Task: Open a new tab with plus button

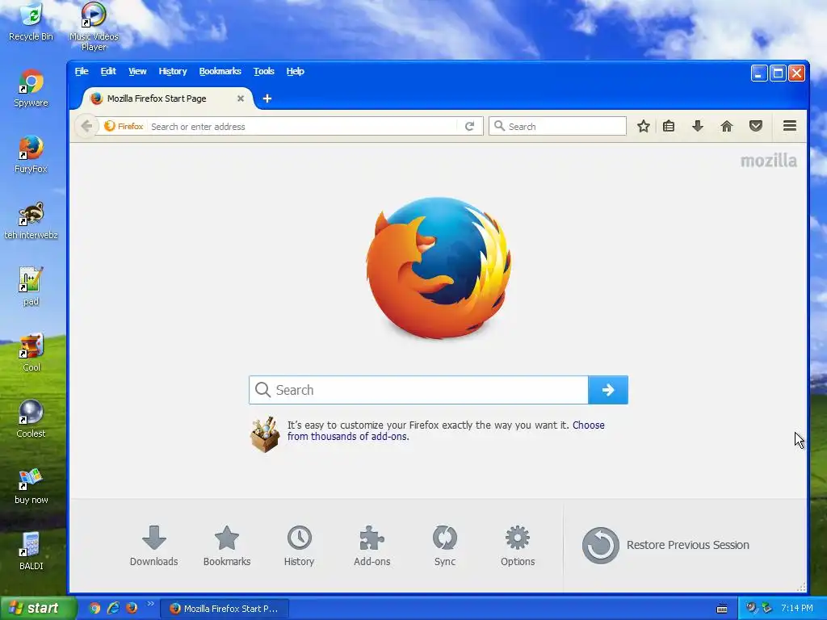Action: pyautogui.click(x=267, y=98)
